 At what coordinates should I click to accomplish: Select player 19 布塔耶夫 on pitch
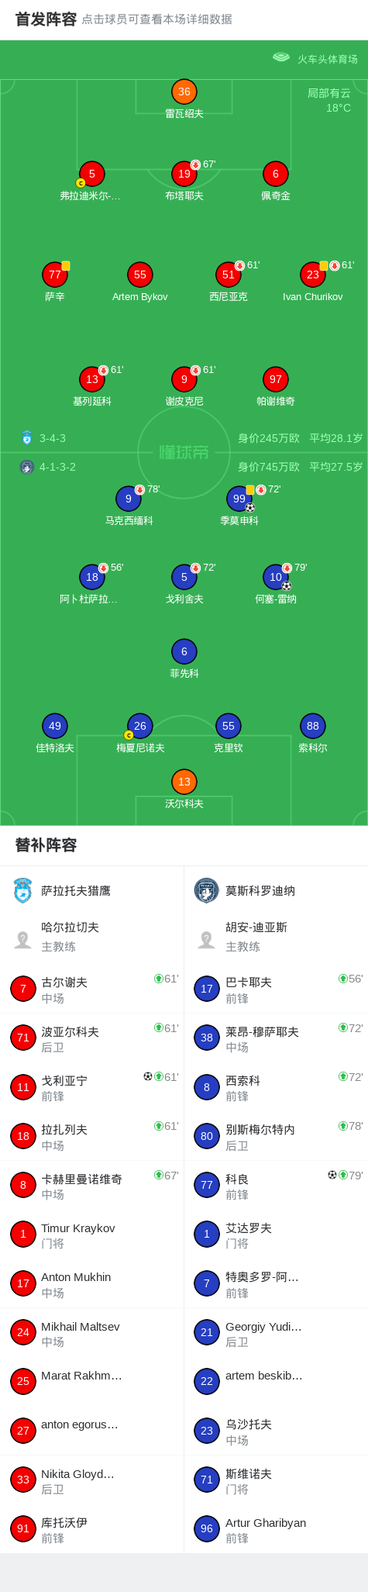coord(184,174)
